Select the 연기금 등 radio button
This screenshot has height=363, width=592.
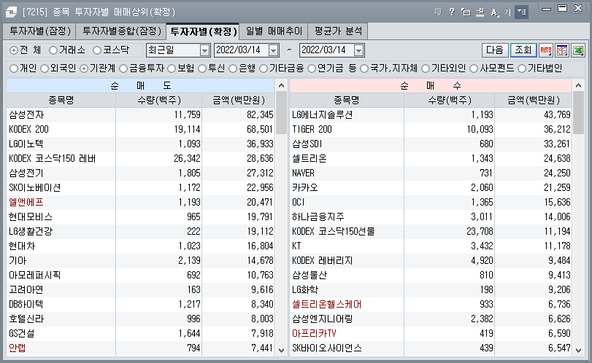pos(312,69)
